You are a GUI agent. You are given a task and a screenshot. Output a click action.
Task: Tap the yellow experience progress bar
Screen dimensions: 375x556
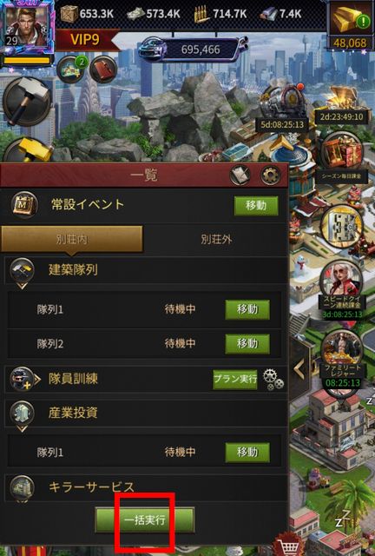(x=27, y=61)
